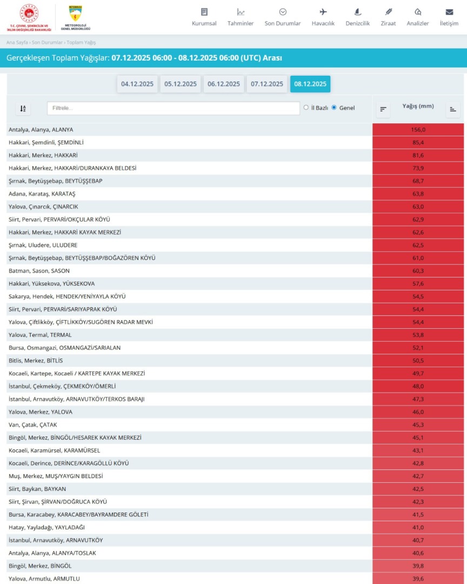Click the Alanya 156,0 red rainfall cell
The width and height of the screenshot is (467, 584).
point(418,130)
